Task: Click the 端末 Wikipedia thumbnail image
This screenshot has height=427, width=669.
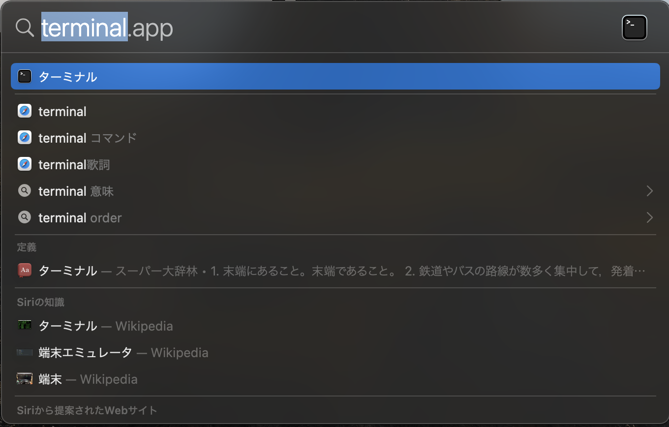Action: pos(25,379)
